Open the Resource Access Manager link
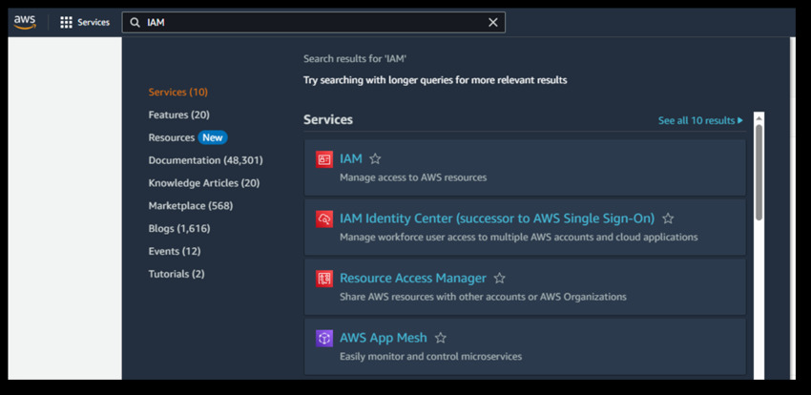Viewport: 811px width, 395px height. [412, 279]
